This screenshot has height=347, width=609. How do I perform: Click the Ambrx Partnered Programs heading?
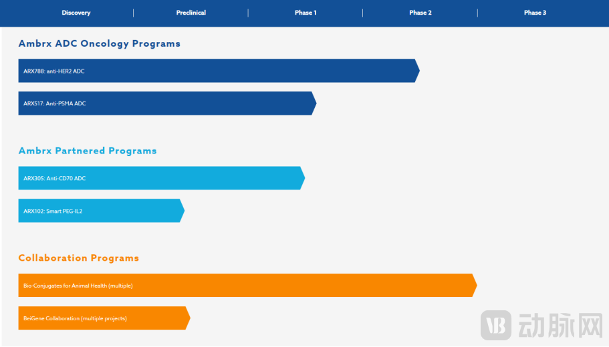point(88,151)
